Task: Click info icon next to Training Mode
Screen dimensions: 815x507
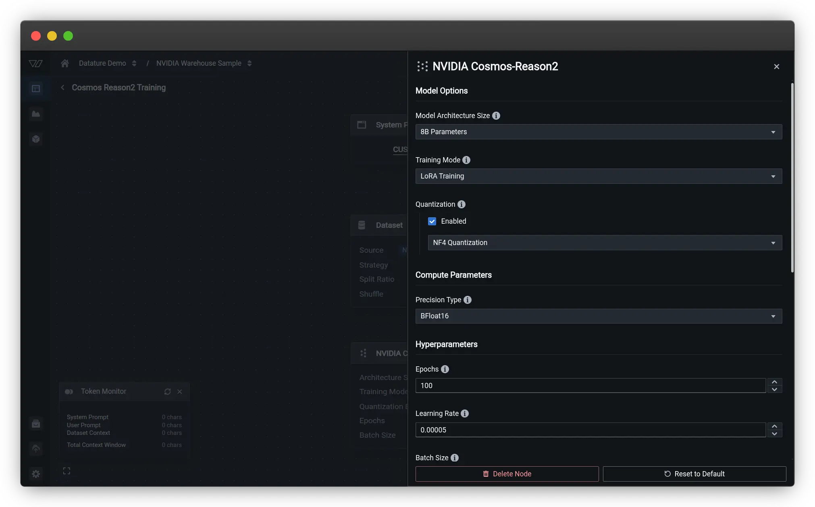Action: click(466, 160)
